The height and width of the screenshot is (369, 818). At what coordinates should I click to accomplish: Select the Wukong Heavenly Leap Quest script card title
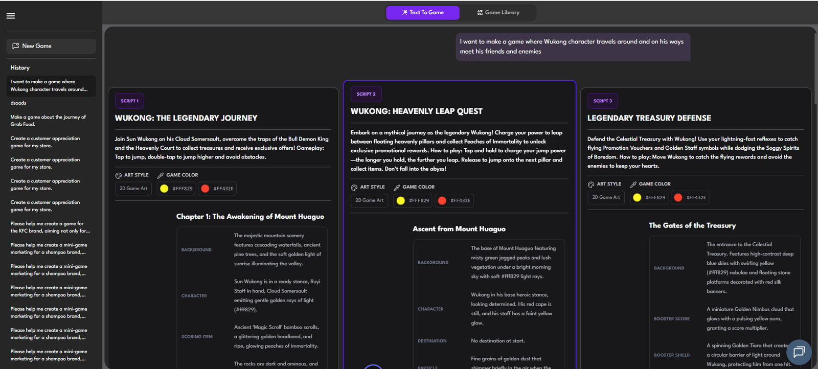pyautogui.click(x=416, y=111)
